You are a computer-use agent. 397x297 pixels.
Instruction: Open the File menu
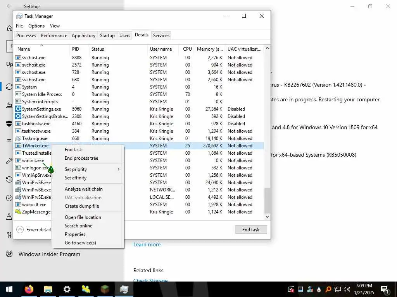click(19, 26)
